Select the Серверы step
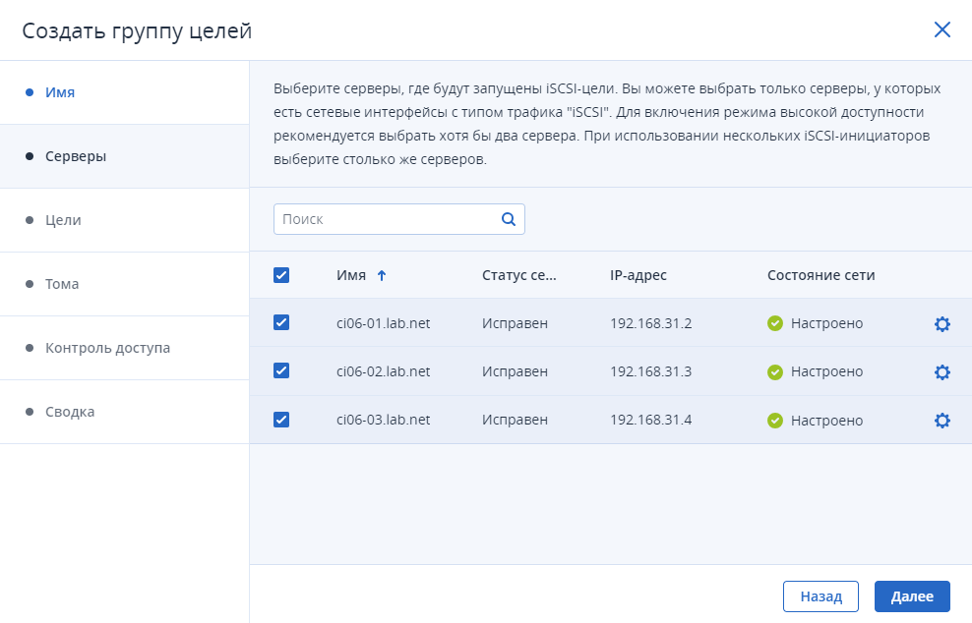 (x=124, y=156)
